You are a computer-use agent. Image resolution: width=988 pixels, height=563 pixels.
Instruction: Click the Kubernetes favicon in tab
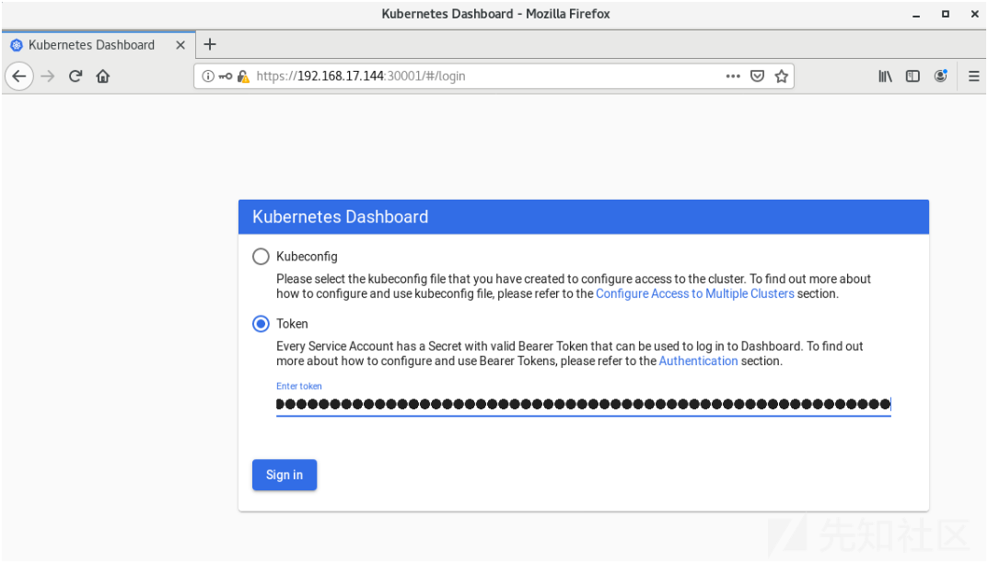click(x=17, y=45)
